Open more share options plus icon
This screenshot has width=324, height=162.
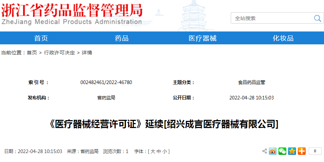pyautogui.click(x=302, y=151)
